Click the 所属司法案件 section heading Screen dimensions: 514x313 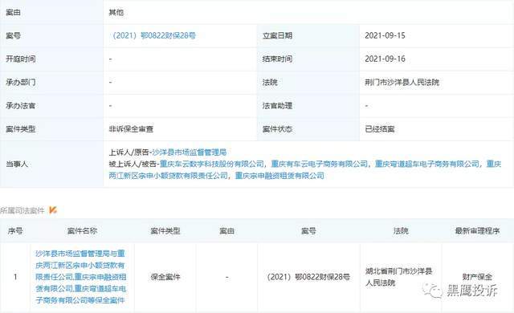(x=22, y=210)
